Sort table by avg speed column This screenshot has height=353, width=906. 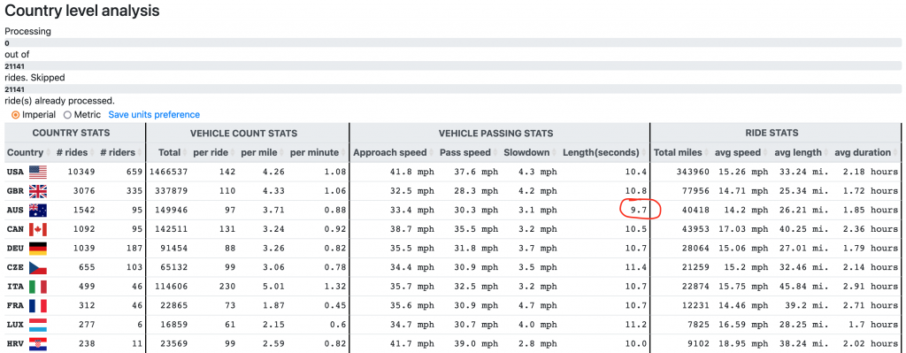(x=741, y=152)
